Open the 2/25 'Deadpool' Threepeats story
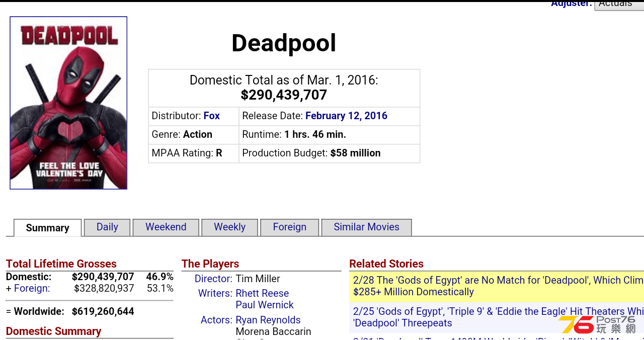The image size is (644, 340). (498, 317)
